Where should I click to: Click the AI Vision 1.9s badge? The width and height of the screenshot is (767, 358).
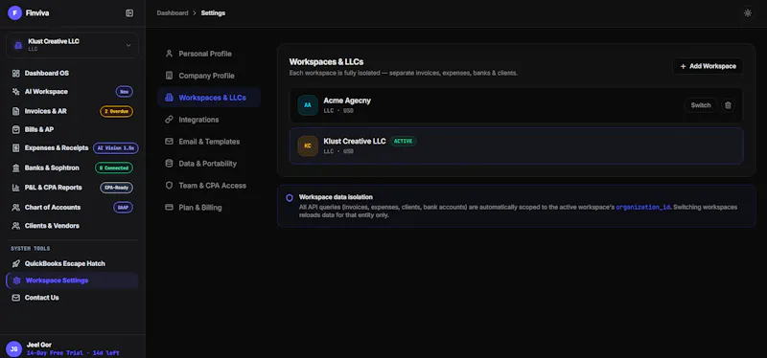115,148
